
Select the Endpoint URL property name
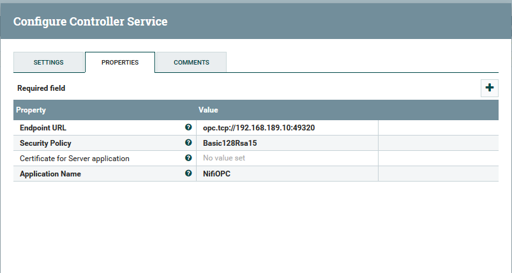pyautogui.click(x=43, y=128)
